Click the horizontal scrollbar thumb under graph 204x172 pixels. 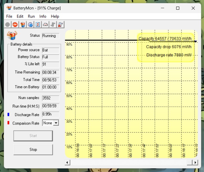point(190,163)
